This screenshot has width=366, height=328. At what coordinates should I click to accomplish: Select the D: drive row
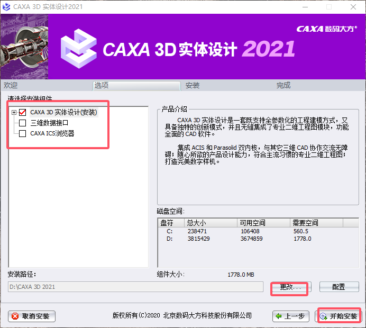(x=258, y=239)
